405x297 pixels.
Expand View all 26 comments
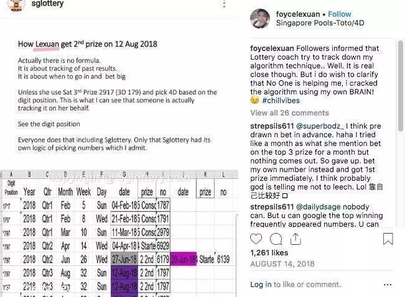pyautogui.click(x=289, y=113)
